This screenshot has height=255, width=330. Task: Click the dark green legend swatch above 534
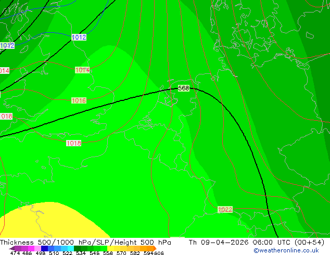click(x=77, y=248)
